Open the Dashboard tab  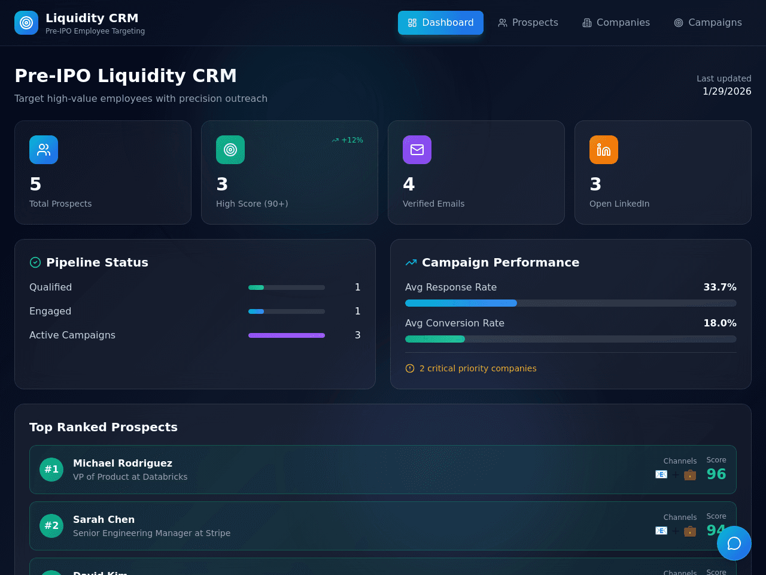click(x=440, y=23)
